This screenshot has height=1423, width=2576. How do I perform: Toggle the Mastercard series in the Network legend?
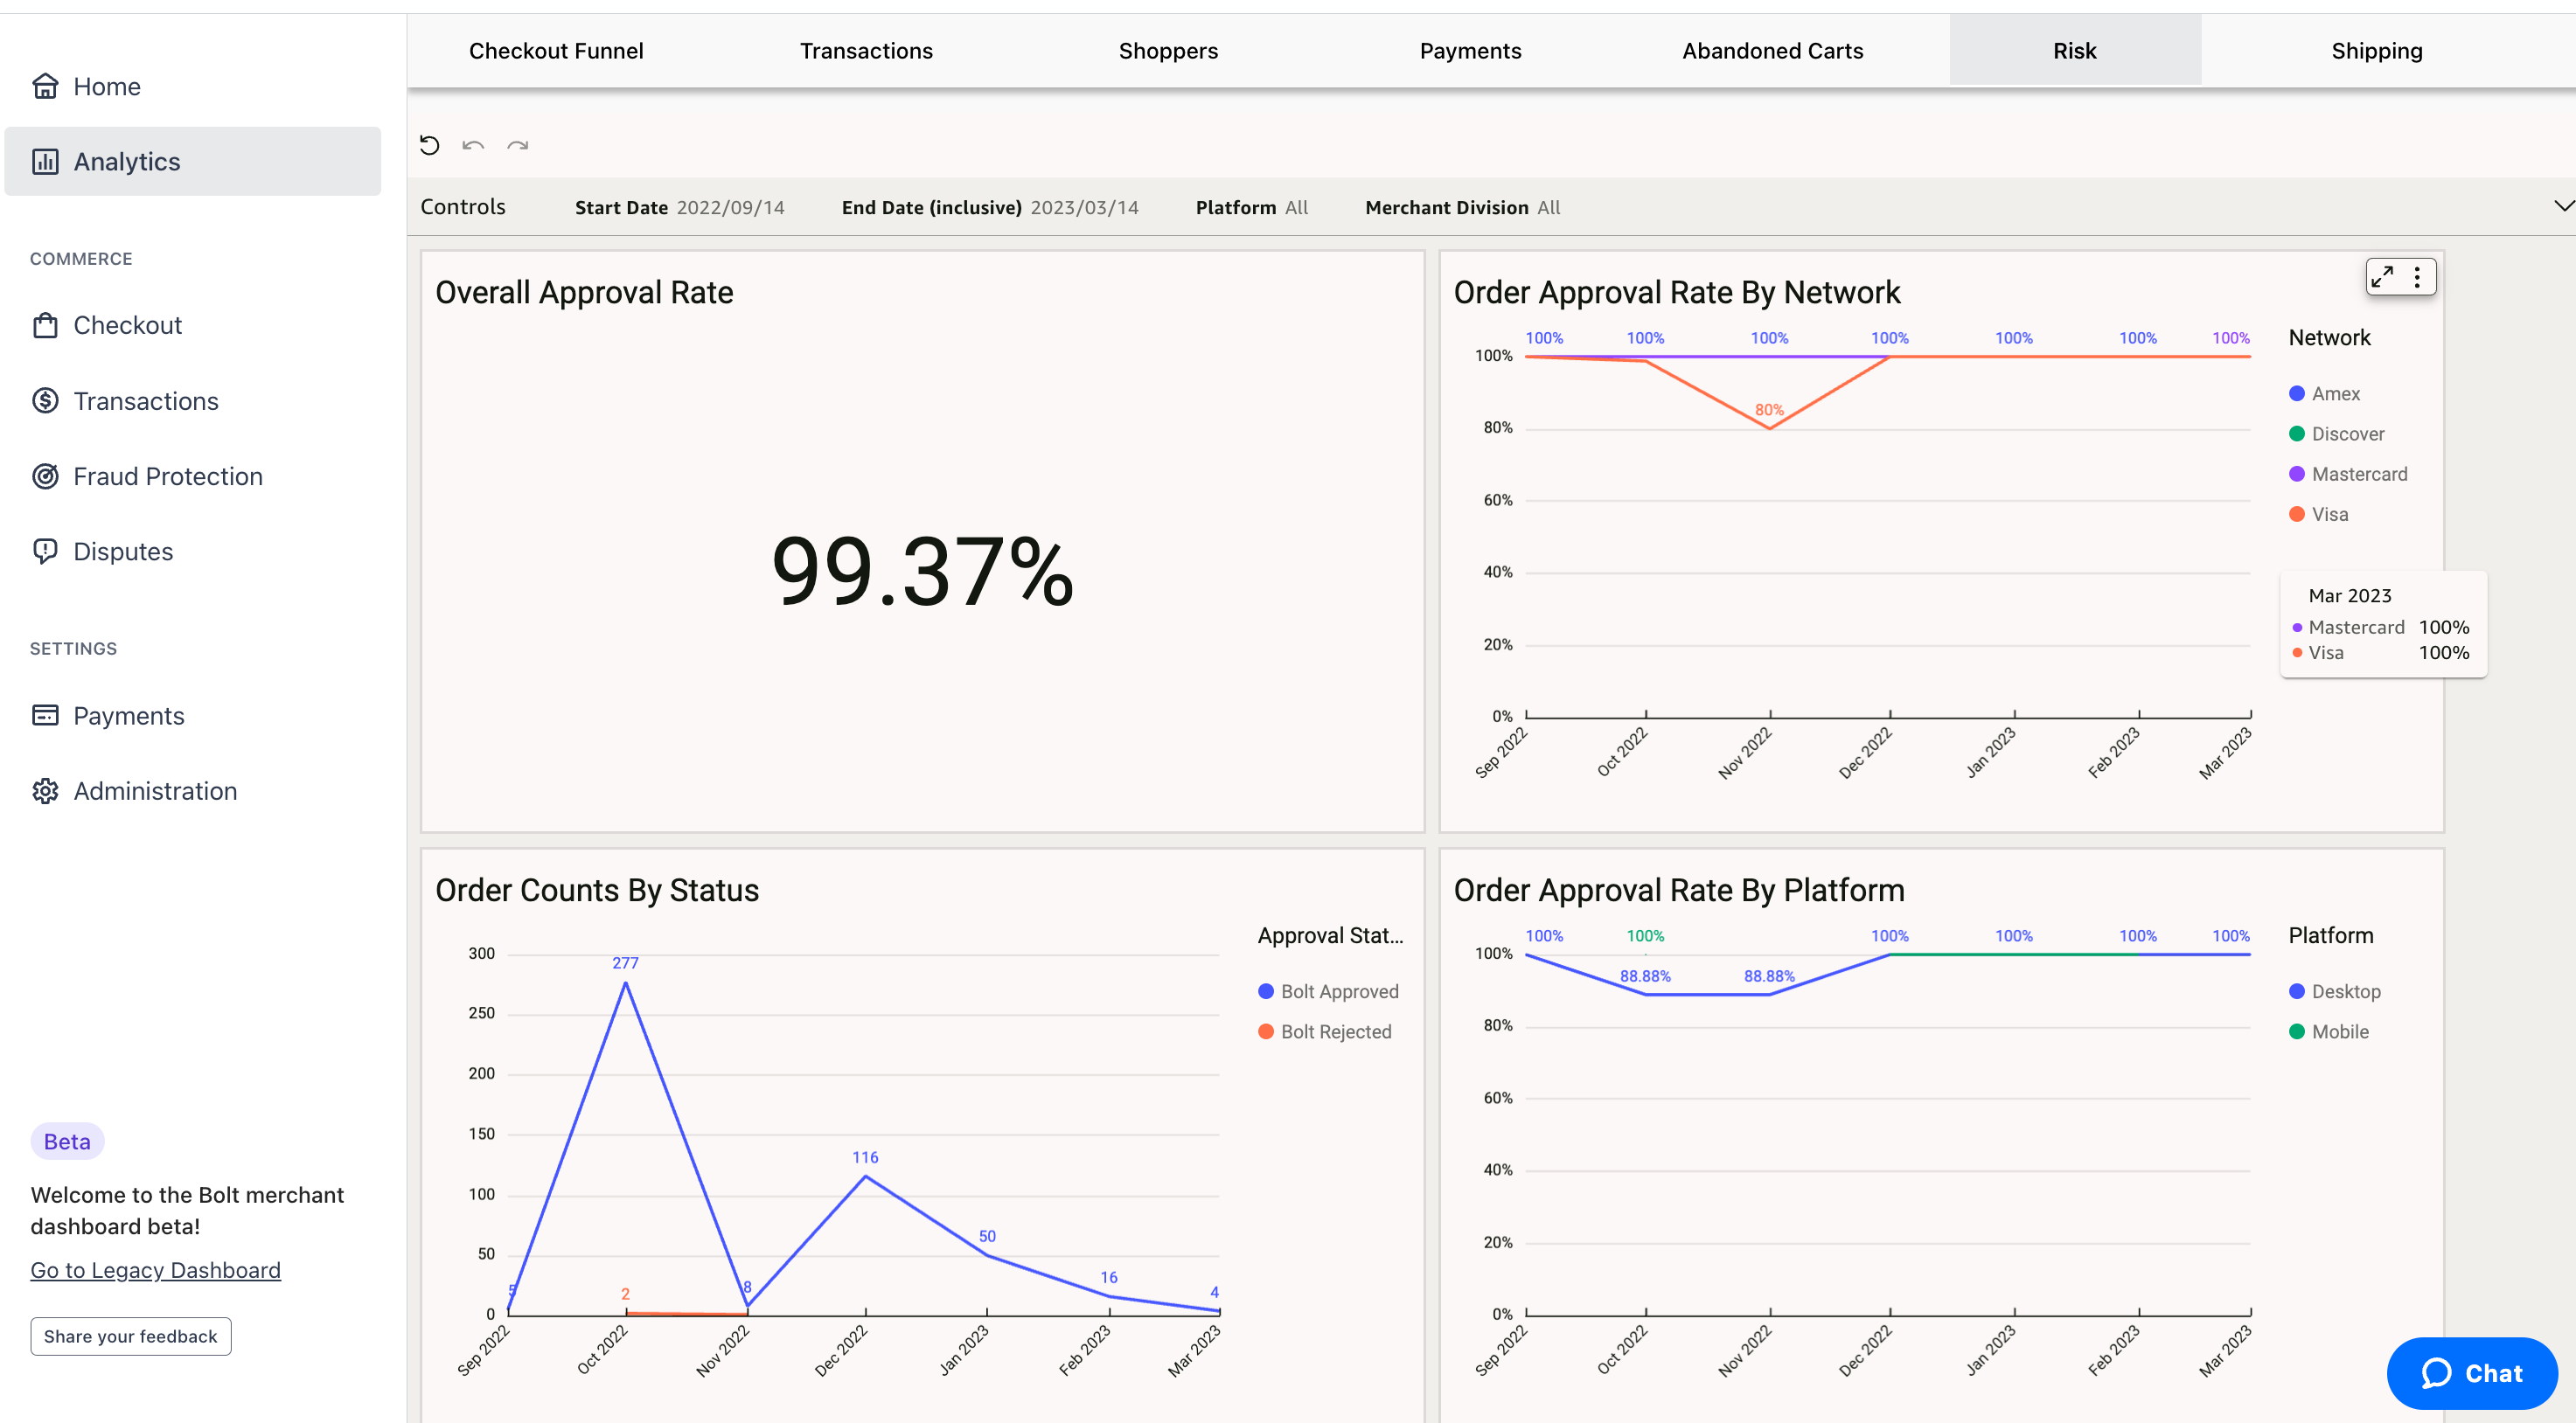point(2348,474)
